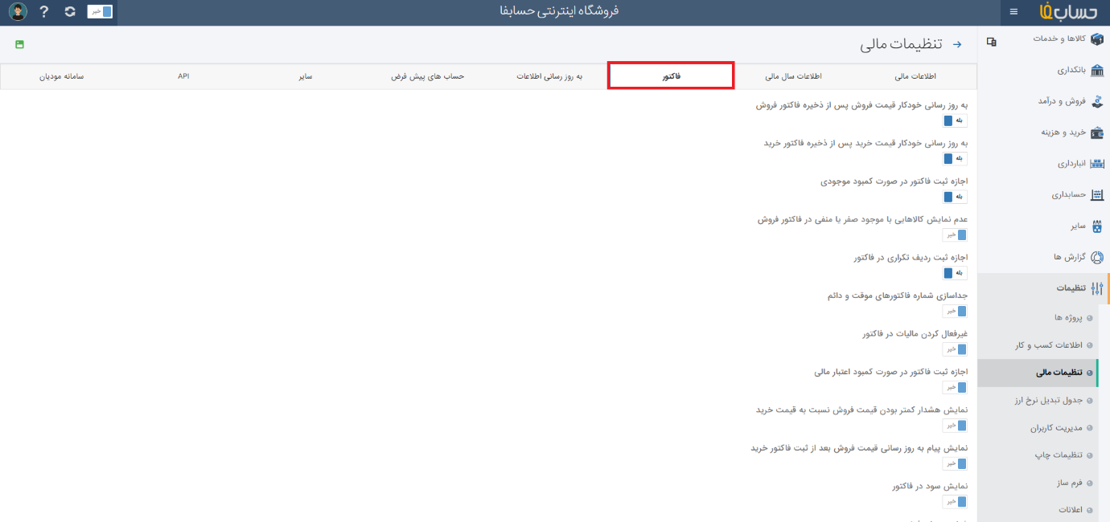The image size is (1110, 522).
Task: Open the user profile avatar
Action: 18,11
